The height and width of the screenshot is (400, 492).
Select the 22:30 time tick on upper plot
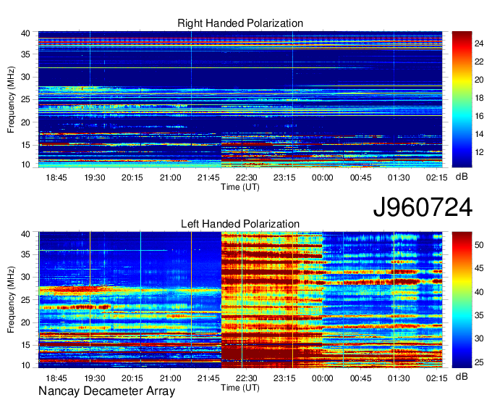click(x=247, y=178)
